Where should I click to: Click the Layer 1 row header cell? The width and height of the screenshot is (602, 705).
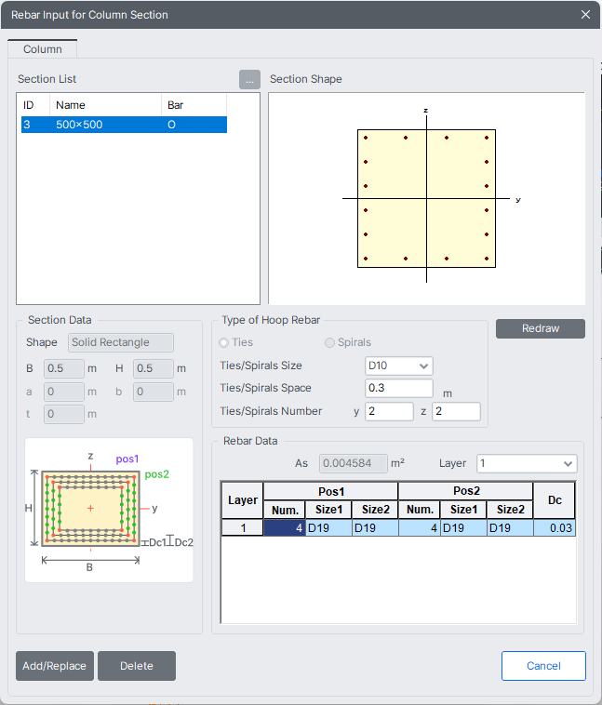[243, 528]
